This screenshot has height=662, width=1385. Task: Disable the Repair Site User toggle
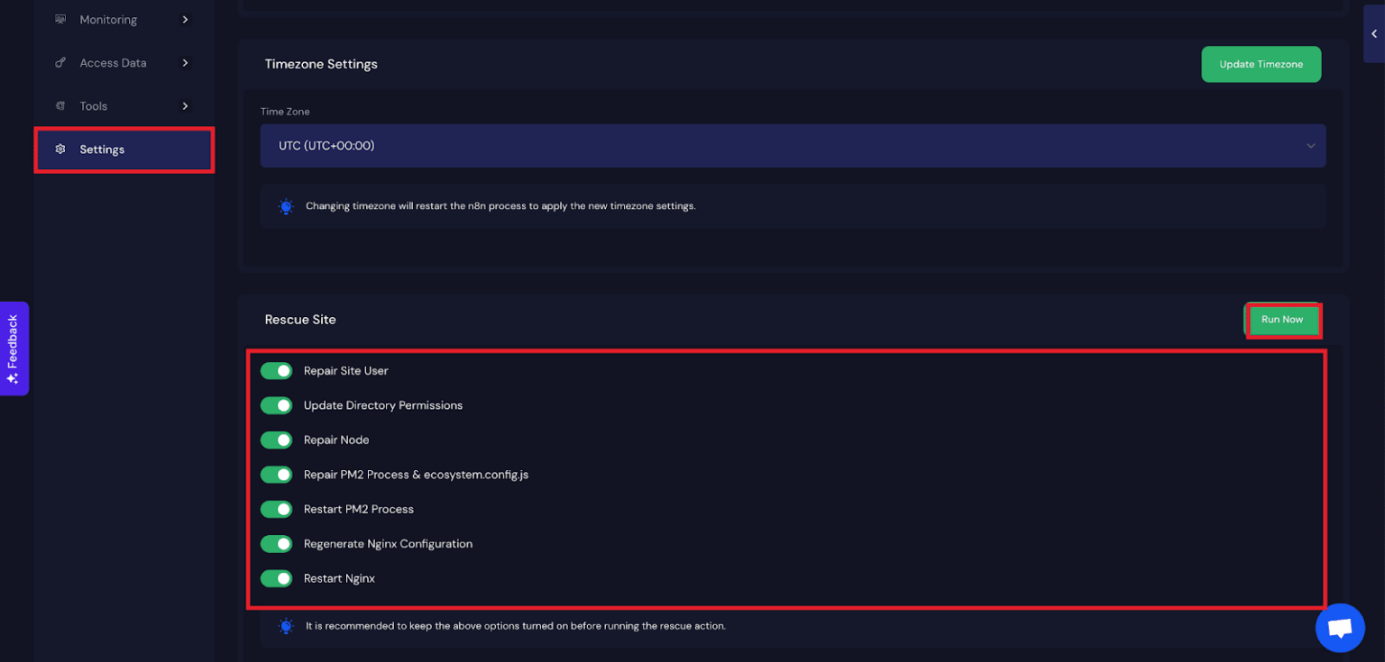[277, 371]
